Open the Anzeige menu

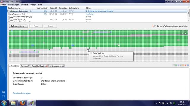tap(33, 5)
